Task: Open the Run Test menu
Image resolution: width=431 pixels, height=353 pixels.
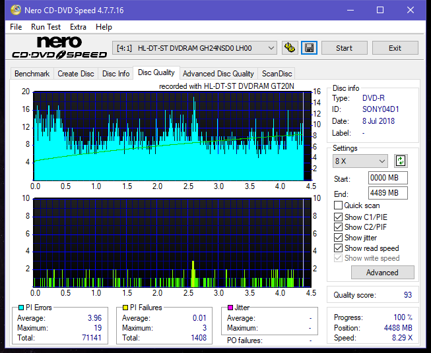Action: pyautogui.click(x=46, y=27)
